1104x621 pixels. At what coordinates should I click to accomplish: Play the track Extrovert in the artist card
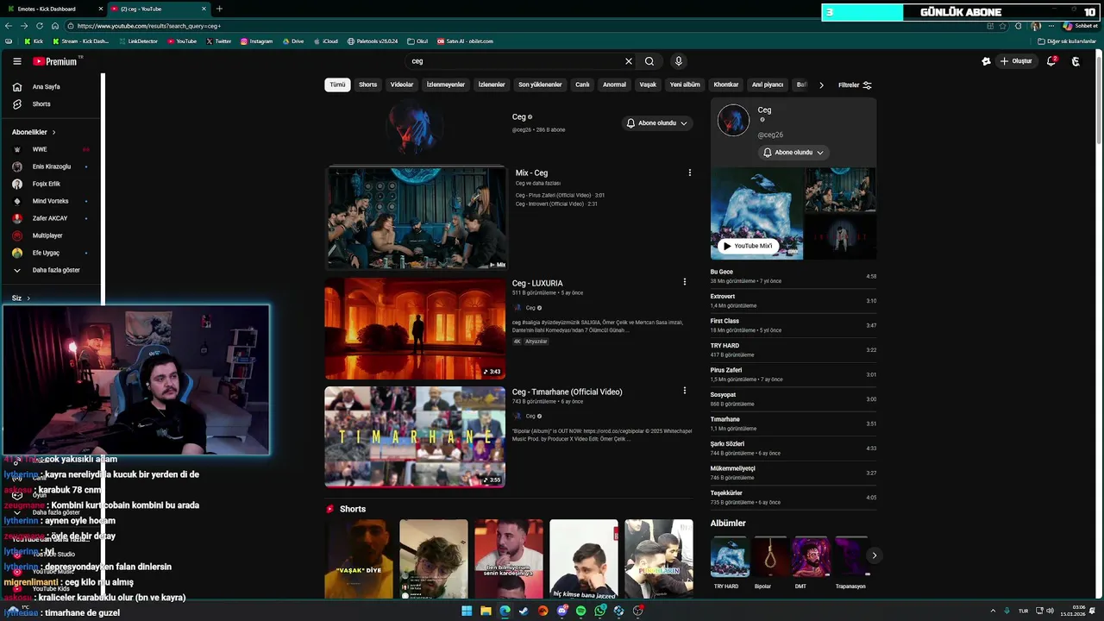tap(793, 301)
